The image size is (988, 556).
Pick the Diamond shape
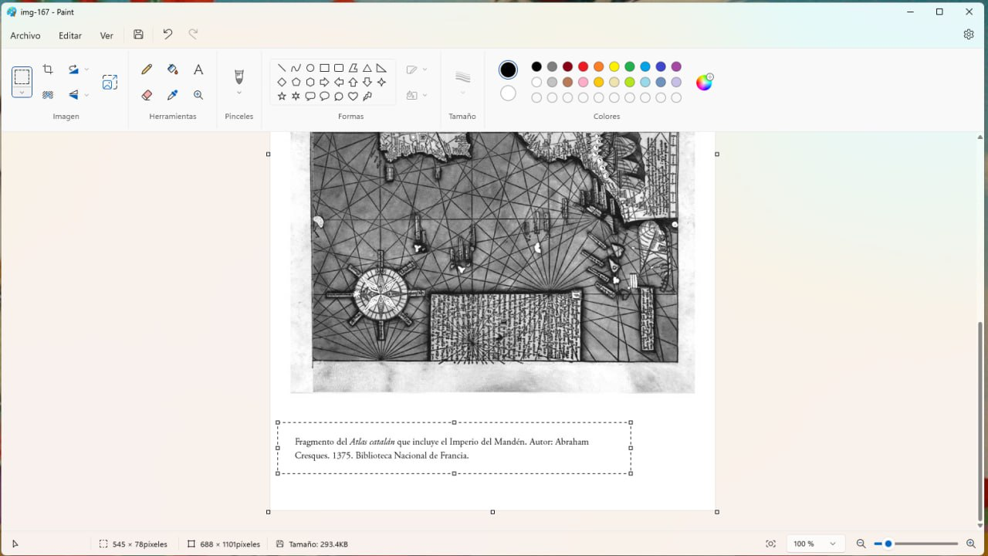coord(282,82)
